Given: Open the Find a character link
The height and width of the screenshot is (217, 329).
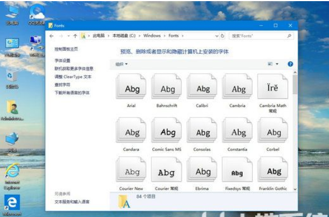Looking at the screenshot, I should pos(62,85).
